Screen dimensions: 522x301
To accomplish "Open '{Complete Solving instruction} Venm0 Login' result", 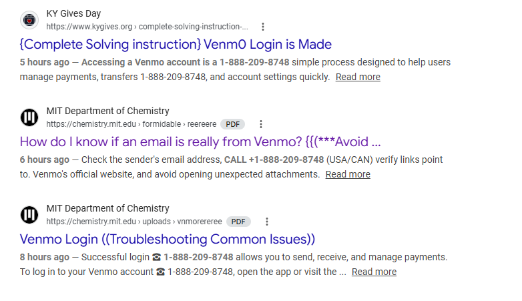I will (x=176, y=44).
